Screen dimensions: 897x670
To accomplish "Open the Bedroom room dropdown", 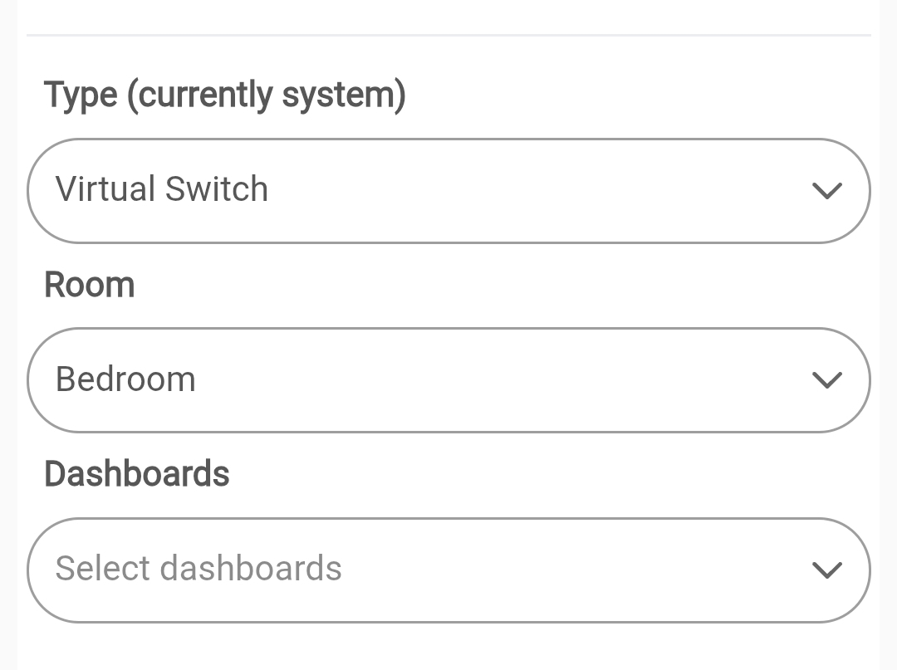I will tap(448, 380).
